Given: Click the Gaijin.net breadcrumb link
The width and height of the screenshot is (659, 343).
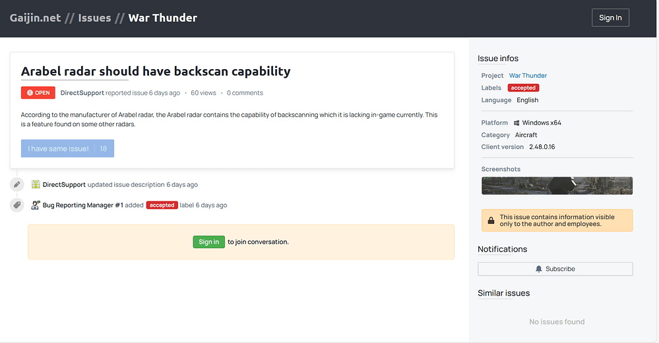Looking at the screenshot, I should (36, 18).
